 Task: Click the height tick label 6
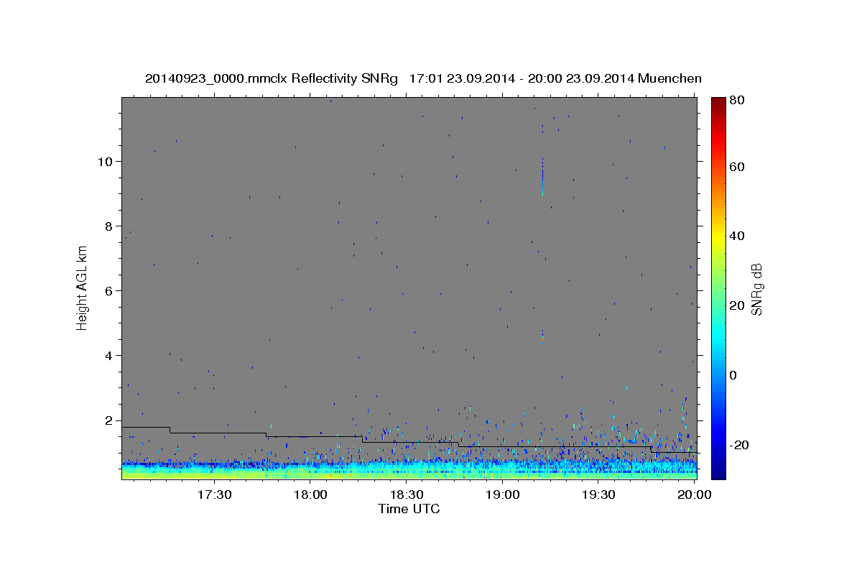(110, 290)
